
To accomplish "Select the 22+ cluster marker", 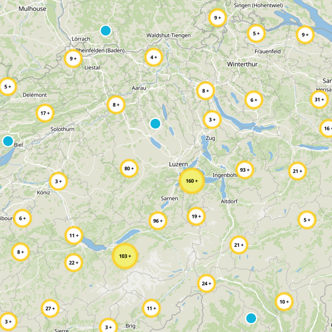I will coord(73,262).
